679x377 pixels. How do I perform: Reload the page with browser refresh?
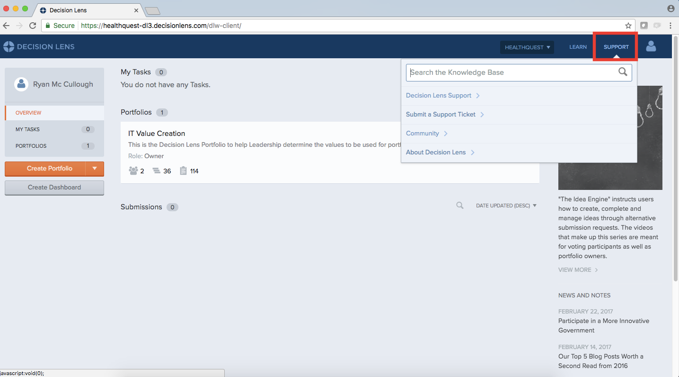(33, 26)
